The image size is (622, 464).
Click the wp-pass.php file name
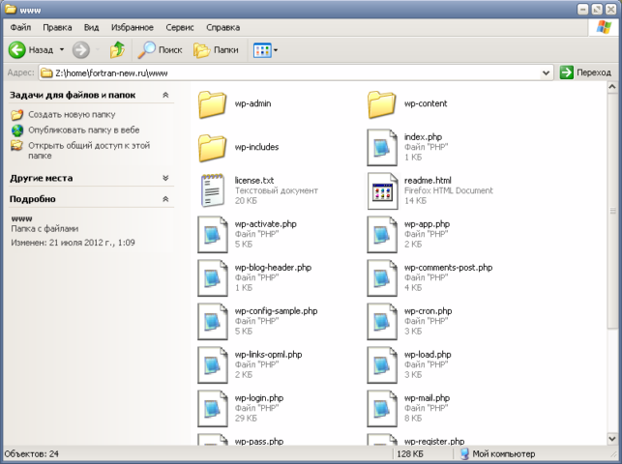click(259, 441)
